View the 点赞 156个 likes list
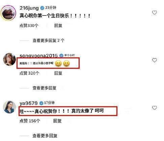 click(x=30, y=121)
